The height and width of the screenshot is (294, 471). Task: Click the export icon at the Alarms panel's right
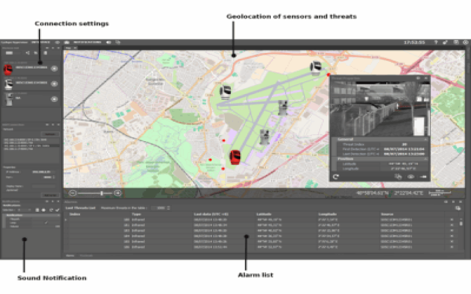(458, 208)
